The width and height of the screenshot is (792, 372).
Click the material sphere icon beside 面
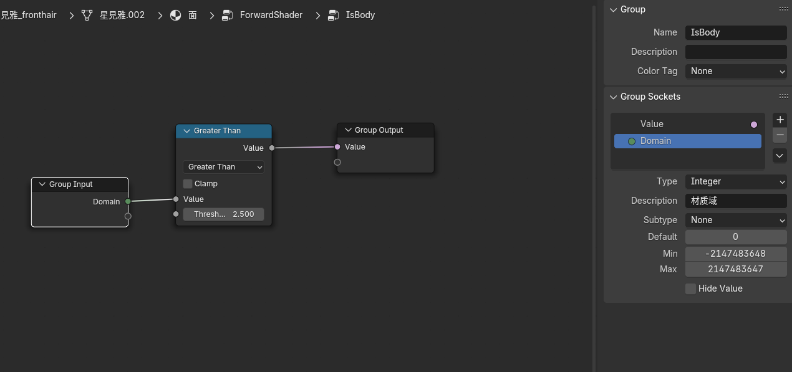pyautogui.click(x=176, y=15)
